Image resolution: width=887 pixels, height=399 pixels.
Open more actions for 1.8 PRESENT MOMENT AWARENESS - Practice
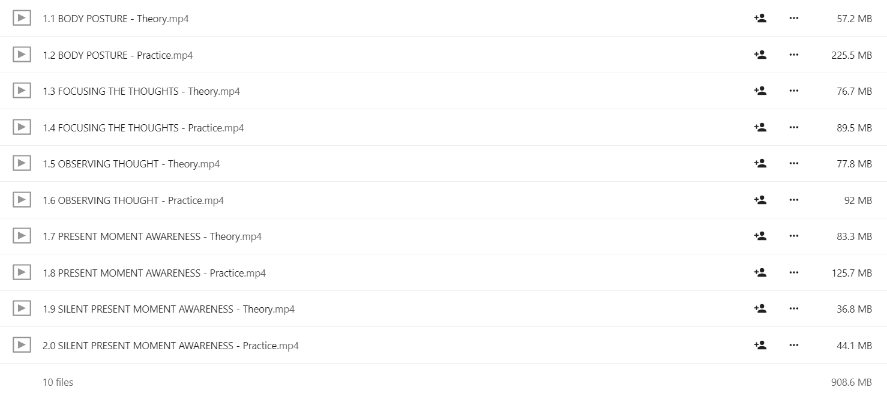pyautogui.click(x=794, y=272)
